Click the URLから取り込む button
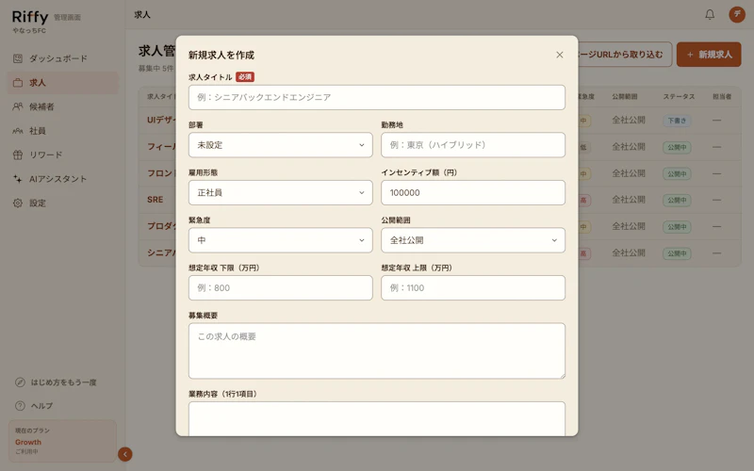Image resolution: width=754 pixels, height=471 pixels. coord(625,55)
